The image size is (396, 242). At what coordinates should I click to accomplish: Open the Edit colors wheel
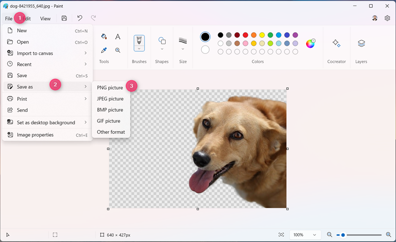click(x=310, y=44)
